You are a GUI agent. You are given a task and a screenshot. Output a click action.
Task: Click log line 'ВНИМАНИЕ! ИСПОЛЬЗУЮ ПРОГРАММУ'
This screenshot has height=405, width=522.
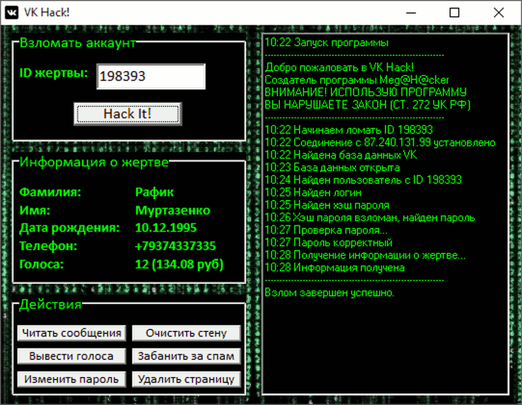click(365, 92)
